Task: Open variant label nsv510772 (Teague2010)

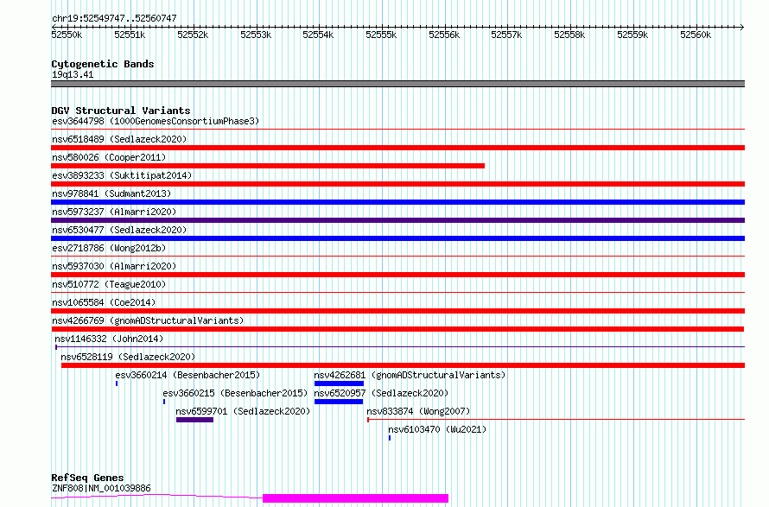Action: 109,284
